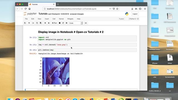Save page to Pocket icon
This screenshot has height=100, width=178.
tap(114, 9)
